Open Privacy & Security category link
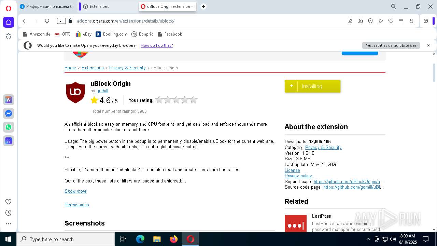The height and width of the screenshot is (246, 437). pyautogui.click(x=323, y=147)
